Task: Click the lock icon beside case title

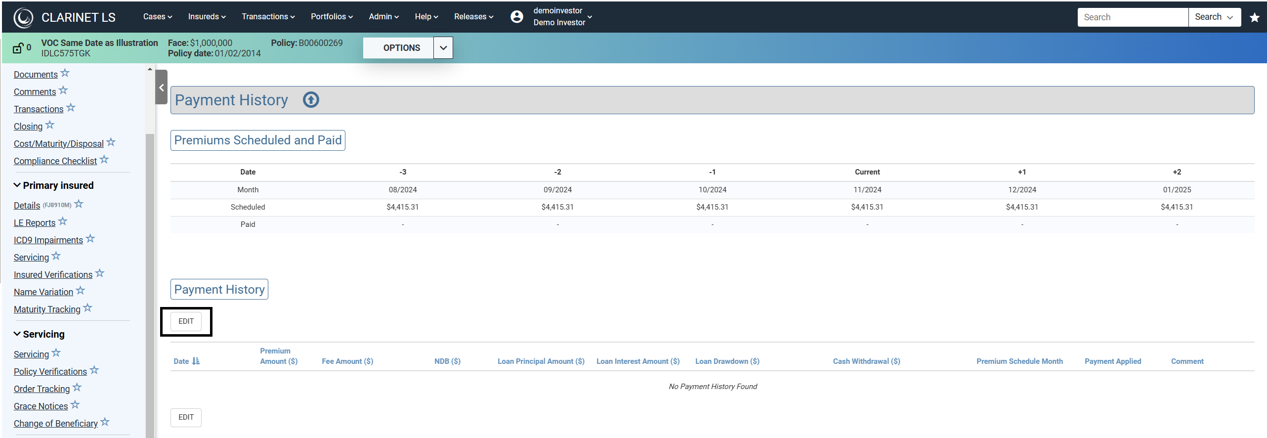Action: click(18, 48)
